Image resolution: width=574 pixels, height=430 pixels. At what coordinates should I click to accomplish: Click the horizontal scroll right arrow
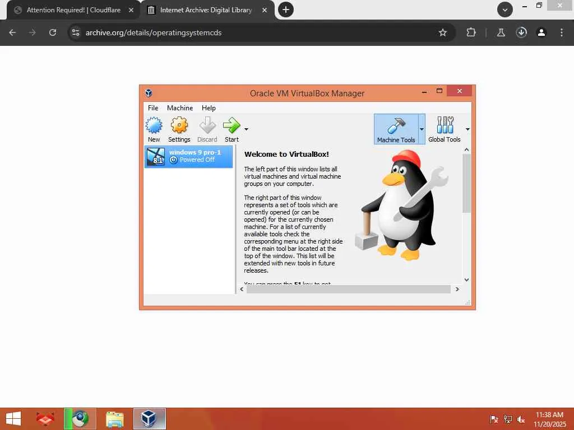457,289
